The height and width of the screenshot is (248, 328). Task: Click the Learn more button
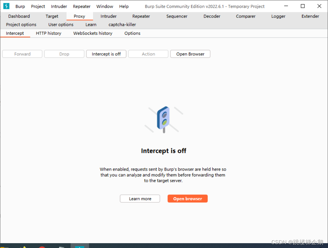140,199
